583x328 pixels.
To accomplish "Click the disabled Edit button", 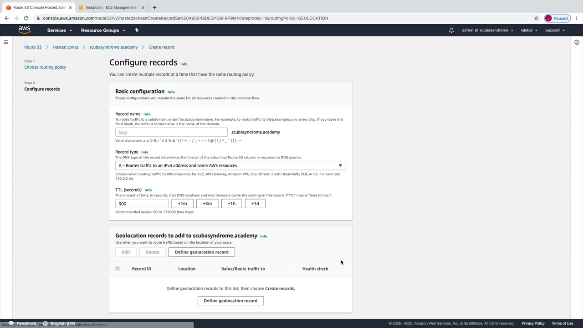I will [126, 252].
